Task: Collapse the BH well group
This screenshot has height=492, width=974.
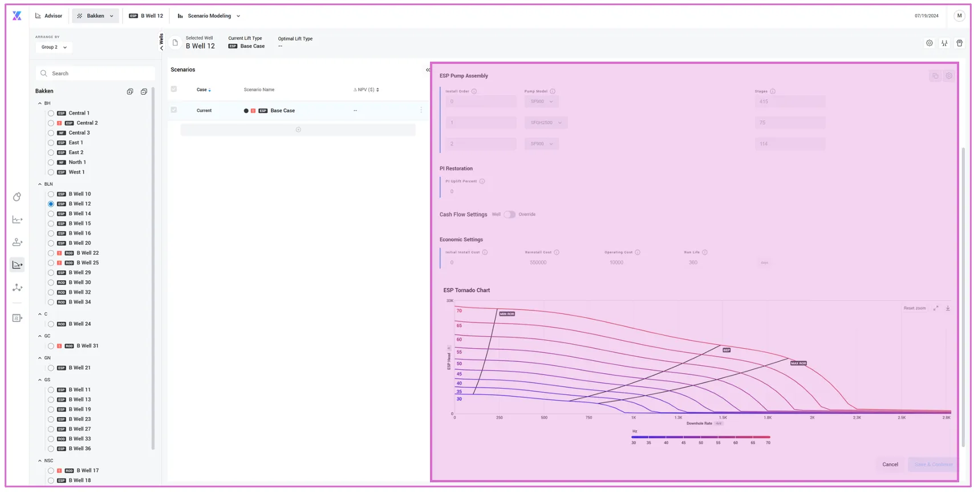Action: point(40,103)
